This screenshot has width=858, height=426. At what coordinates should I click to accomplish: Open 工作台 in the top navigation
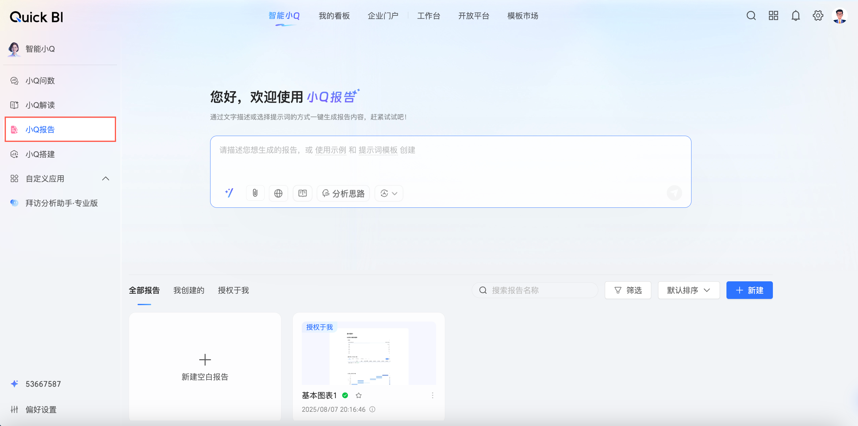(x=428, y=16)
